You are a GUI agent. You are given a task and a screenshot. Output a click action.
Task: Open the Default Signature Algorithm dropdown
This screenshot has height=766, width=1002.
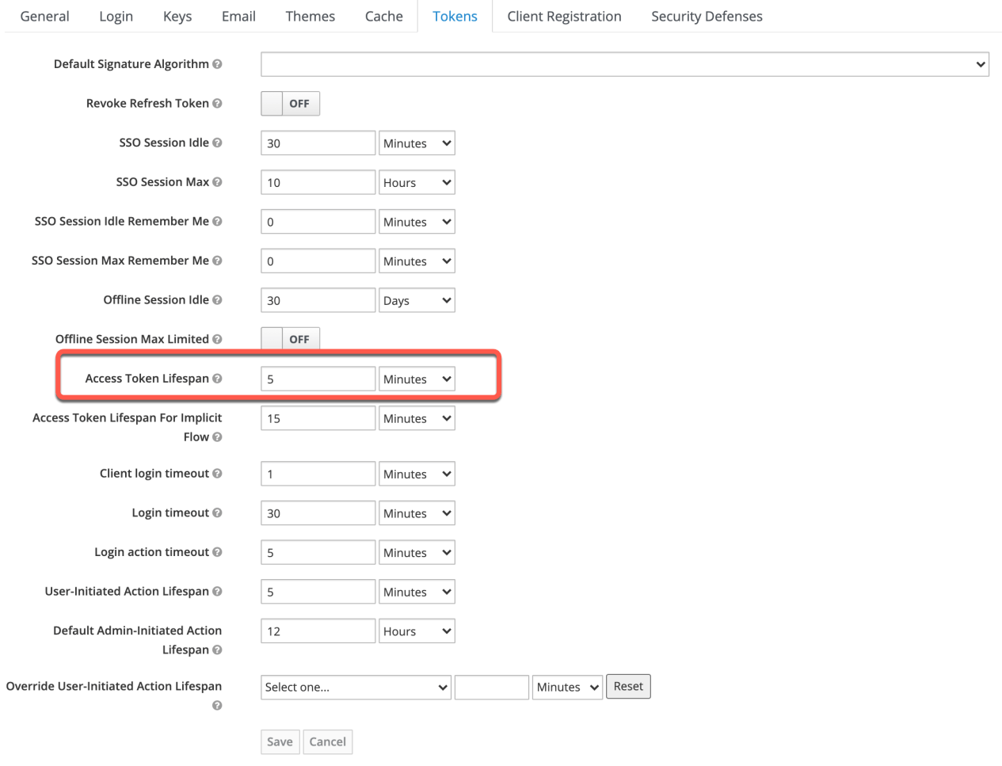[625, 64]
